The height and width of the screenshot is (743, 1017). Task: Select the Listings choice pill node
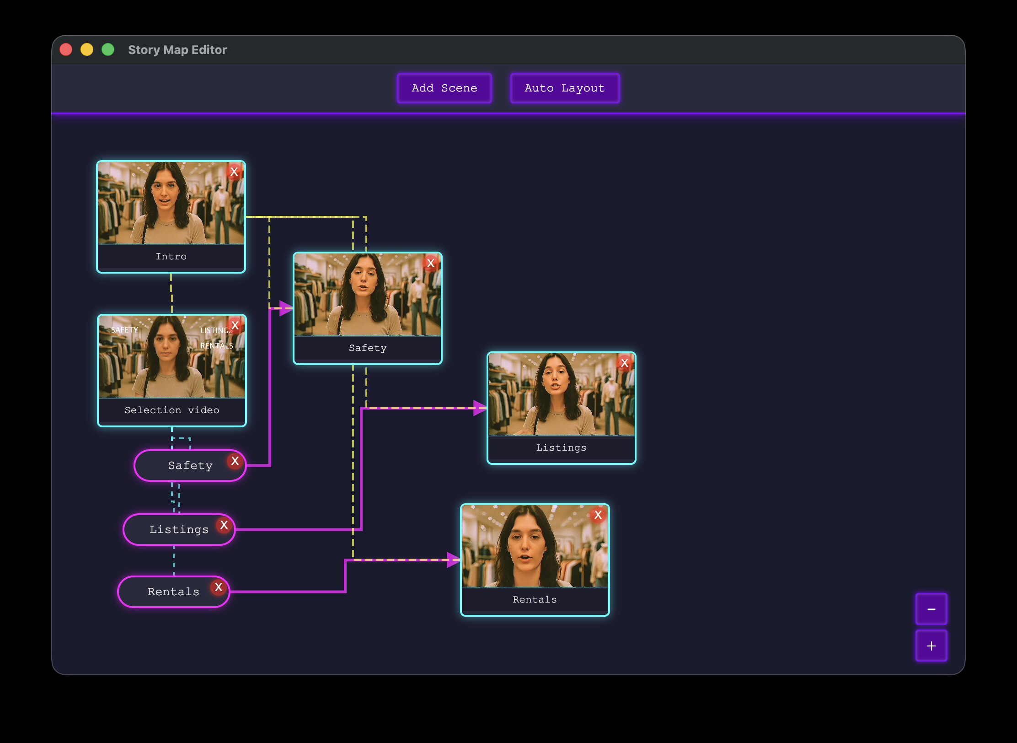click(179, 530)
